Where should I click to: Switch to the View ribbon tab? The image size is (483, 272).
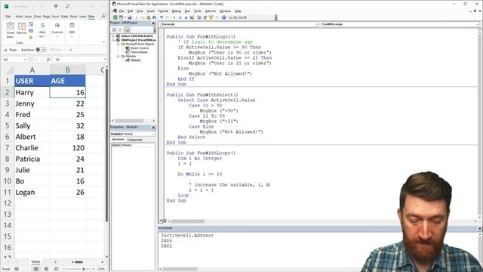[82, 17]
